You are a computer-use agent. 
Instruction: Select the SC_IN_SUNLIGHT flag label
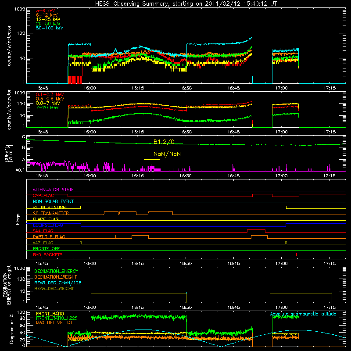point(50,207)
